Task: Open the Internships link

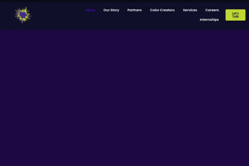Action: coord(209,20)
